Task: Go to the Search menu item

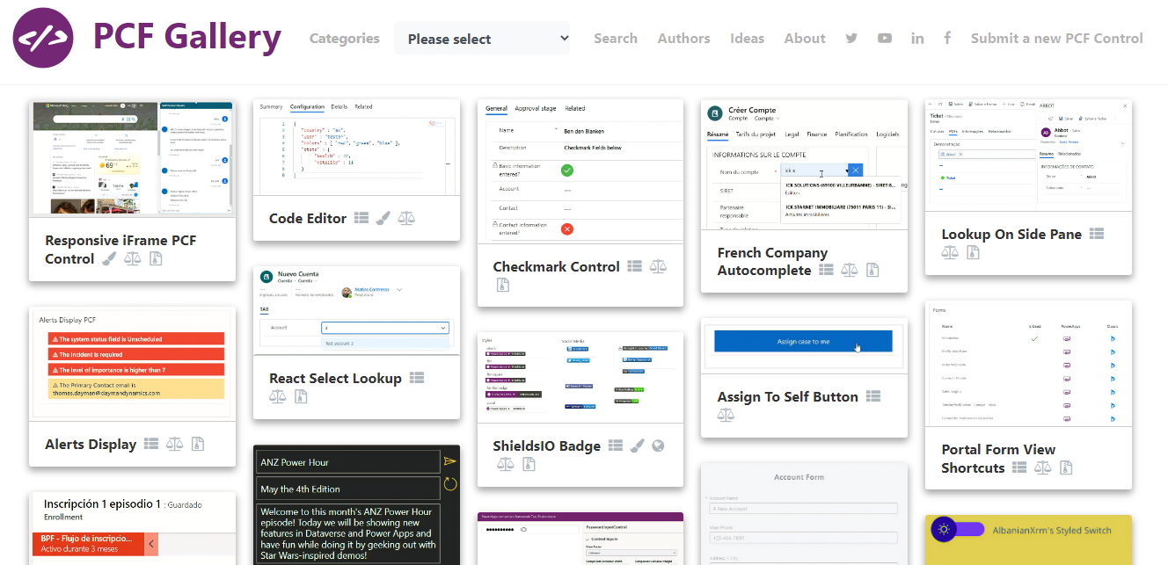Action: tap(616, 38)
